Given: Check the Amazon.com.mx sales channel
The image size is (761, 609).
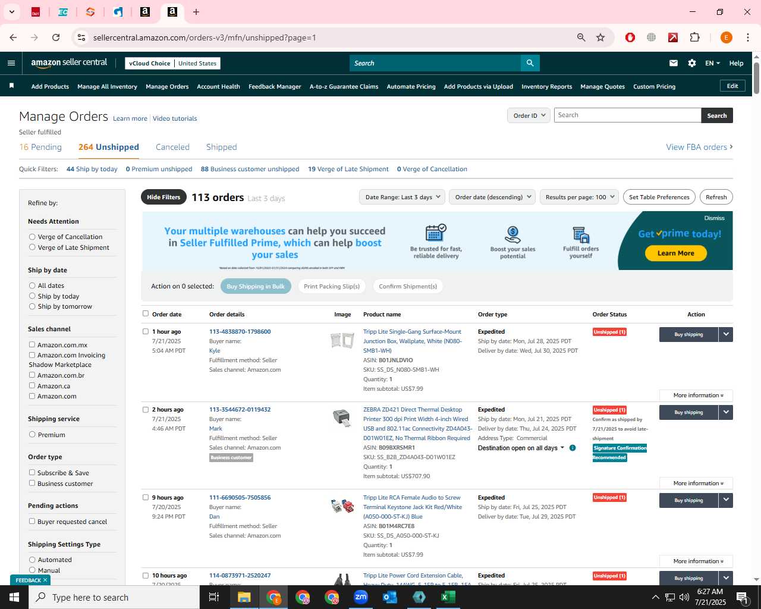Looking at the screenshot, I should (x=32, y=344).
